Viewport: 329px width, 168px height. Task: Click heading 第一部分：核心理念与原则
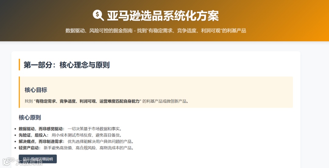coord(66,65)
